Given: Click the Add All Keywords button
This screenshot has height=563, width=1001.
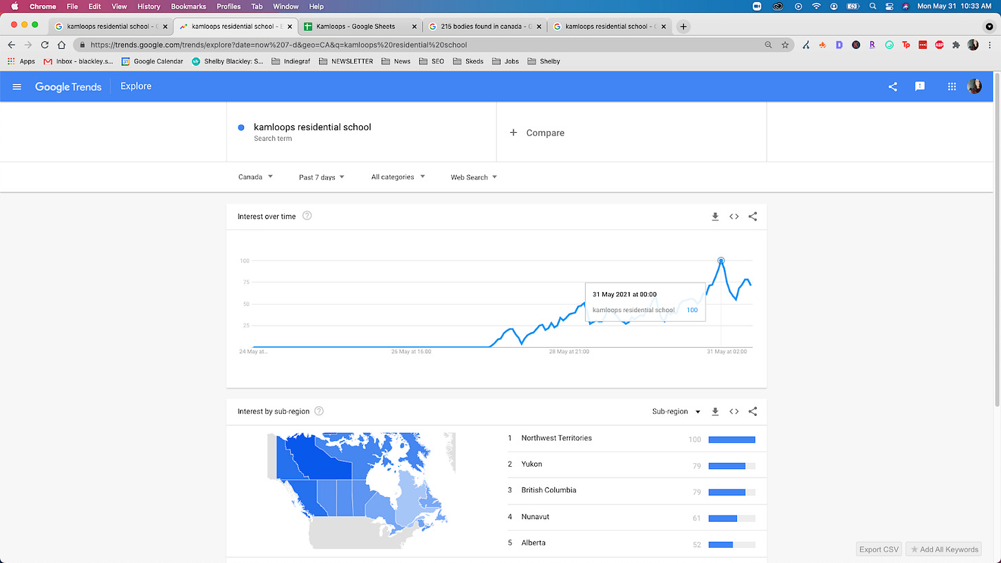Looking at the screenshot, I should coord(944,549).
